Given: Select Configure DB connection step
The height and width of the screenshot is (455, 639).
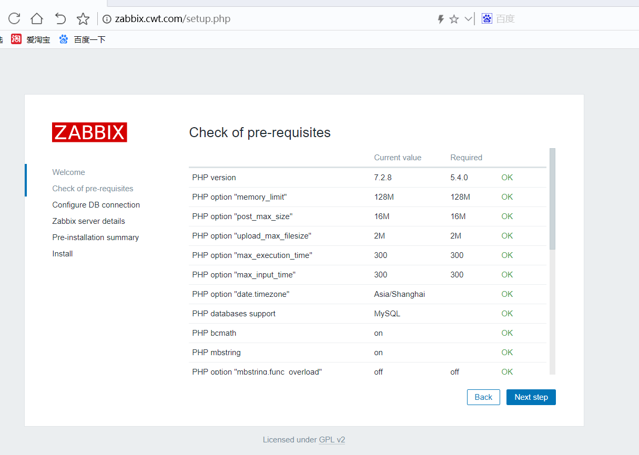Looking at the screenshot, I should tap(96, 205).
